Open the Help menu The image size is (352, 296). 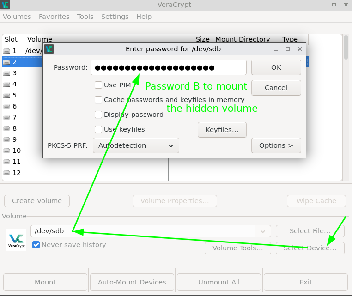(144, 17)
